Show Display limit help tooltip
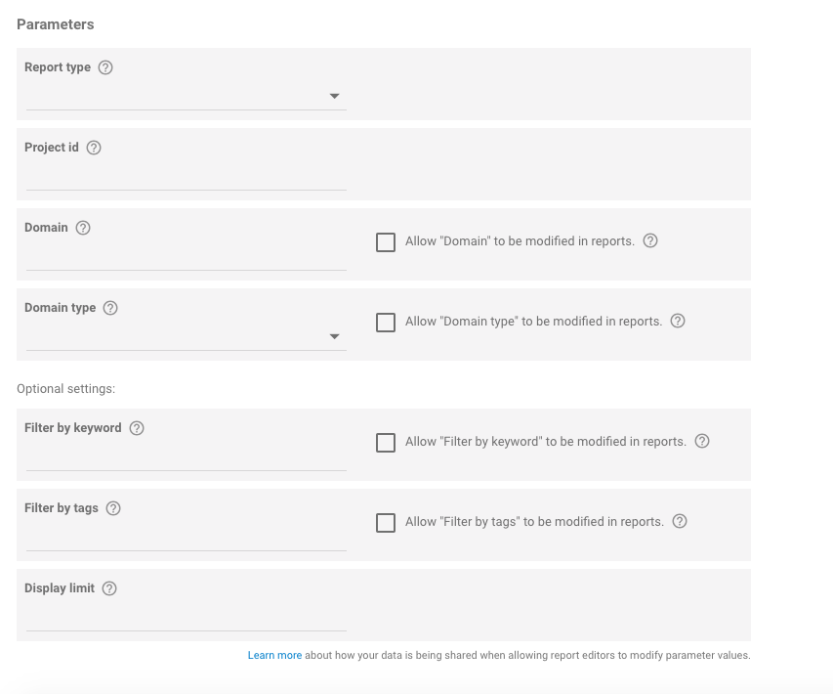833x694 pixels. (x=109, y=588)
